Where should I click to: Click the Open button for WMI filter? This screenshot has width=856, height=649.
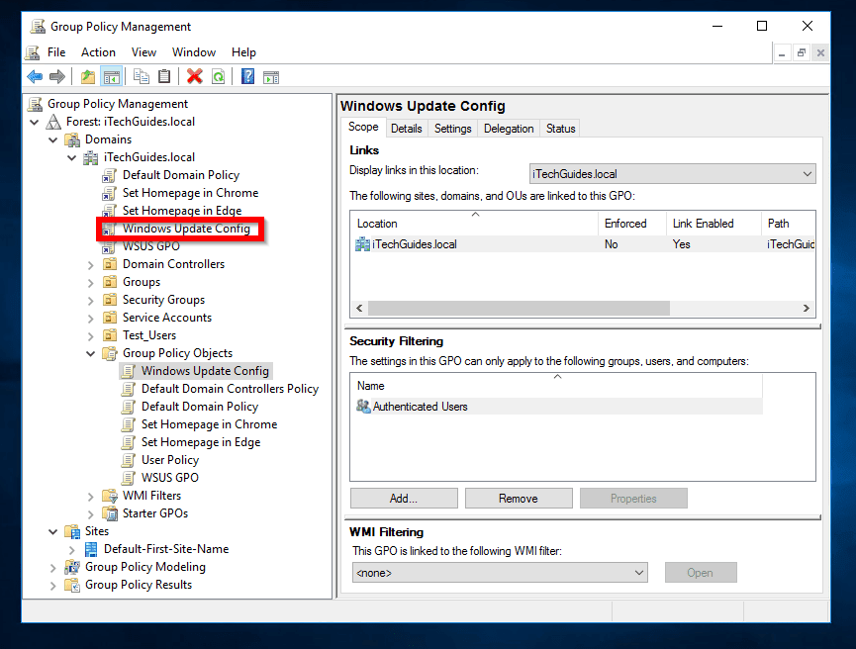click(x=701, y=573)
